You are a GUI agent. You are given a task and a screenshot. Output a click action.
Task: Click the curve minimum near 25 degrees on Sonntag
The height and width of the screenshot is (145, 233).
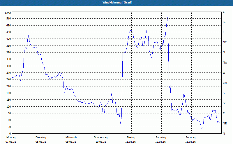202,128
